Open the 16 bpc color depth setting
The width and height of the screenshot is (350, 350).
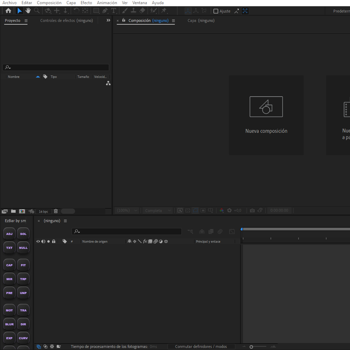coord(43,211)
